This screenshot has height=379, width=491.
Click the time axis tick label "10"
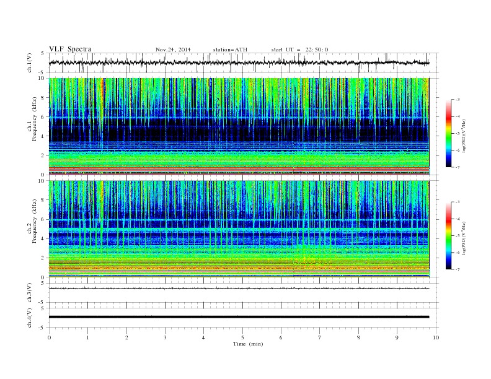pyautogui.click(x=436, y=338)
